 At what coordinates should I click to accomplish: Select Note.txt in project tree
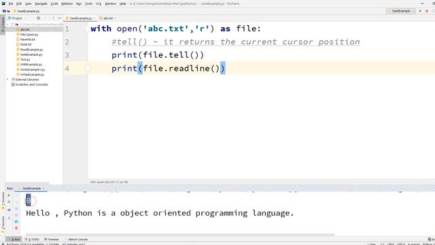[26, 44]
